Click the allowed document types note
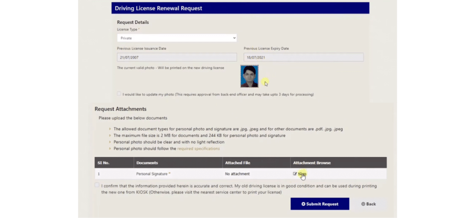 [x=228, y=129]
